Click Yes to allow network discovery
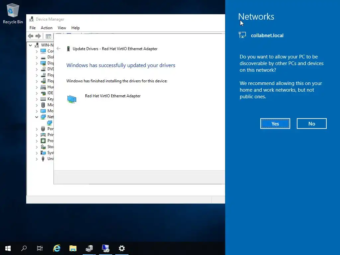Image resolution: width=340 pixels, height=255 pixels. tap(275, 124)
